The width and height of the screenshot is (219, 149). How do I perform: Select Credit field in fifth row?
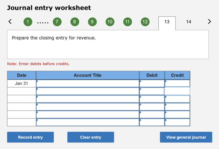coord(178,115)
